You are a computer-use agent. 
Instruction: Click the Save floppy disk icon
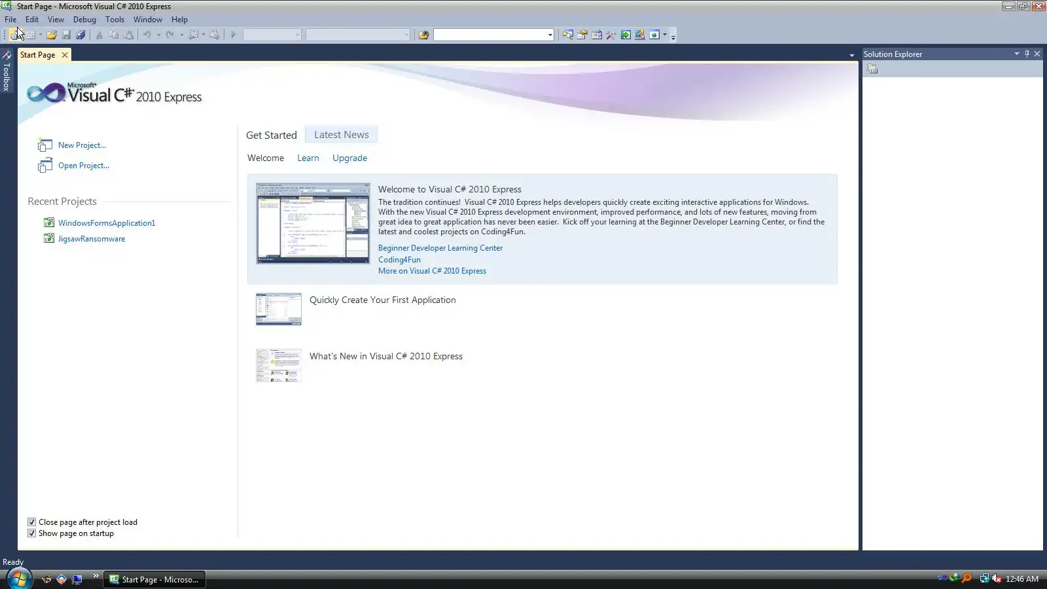[x=66, y=35]
